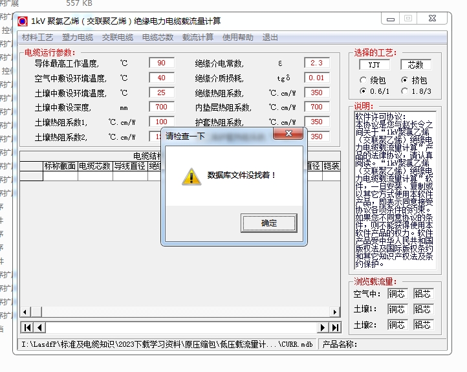Choose the 0.6/1 voltage radio button
This screenshot has width=467, height=372.
[364, 91]
